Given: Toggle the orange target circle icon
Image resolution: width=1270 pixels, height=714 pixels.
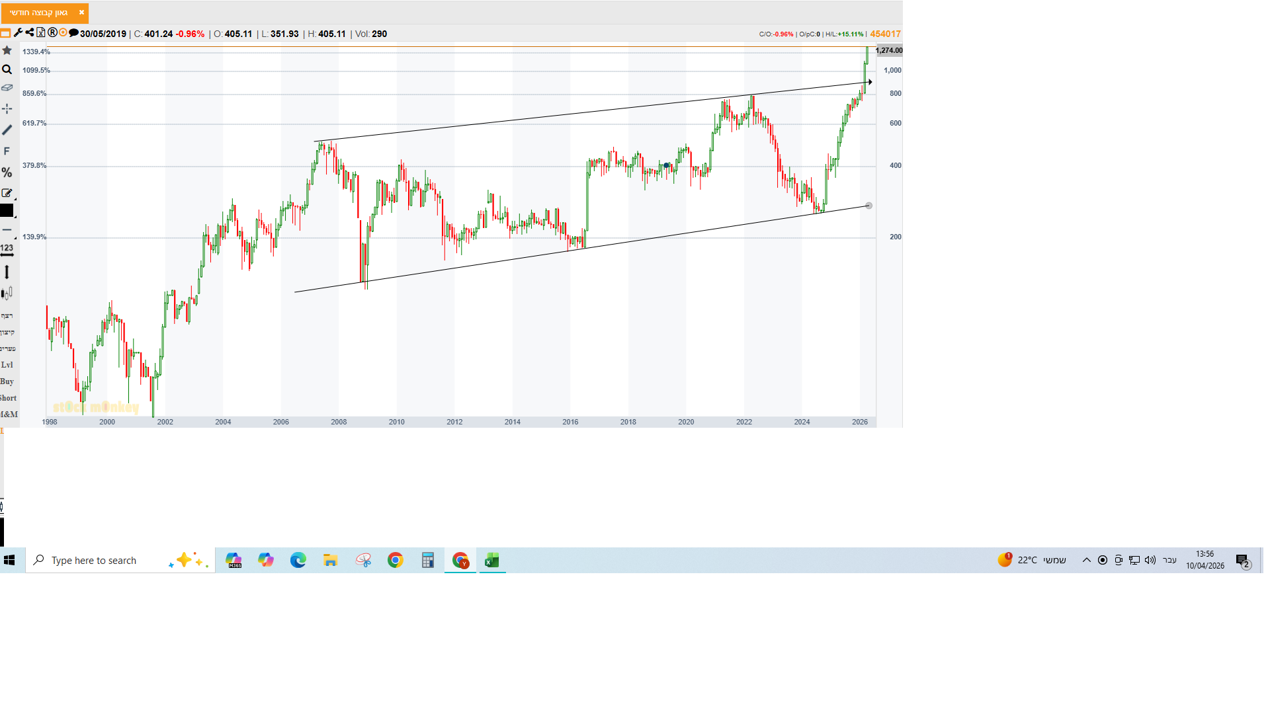Looking at the screenshot, I should coord(63,33).
